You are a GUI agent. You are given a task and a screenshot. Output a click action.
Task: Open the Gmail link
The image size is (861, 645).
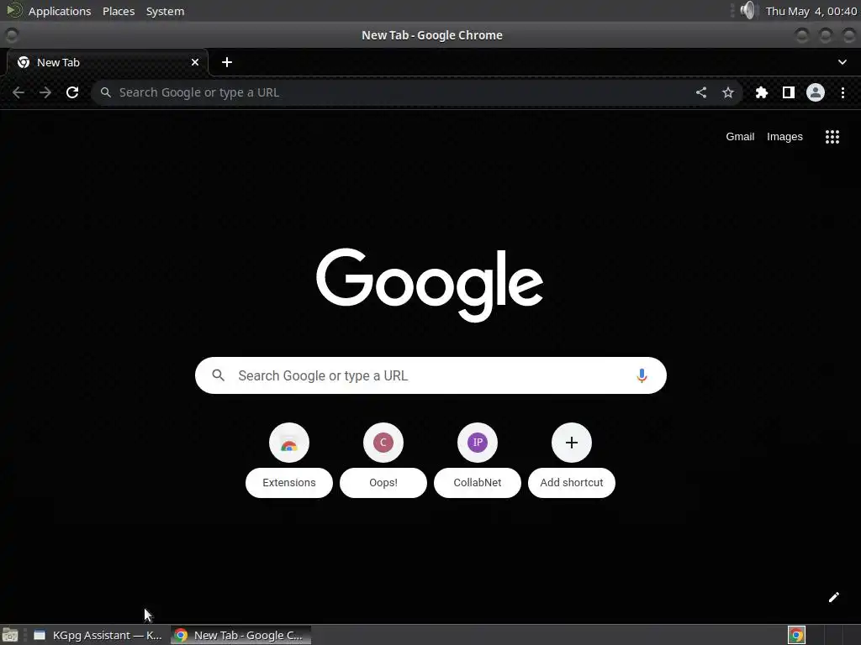click(x=740, y=137)
